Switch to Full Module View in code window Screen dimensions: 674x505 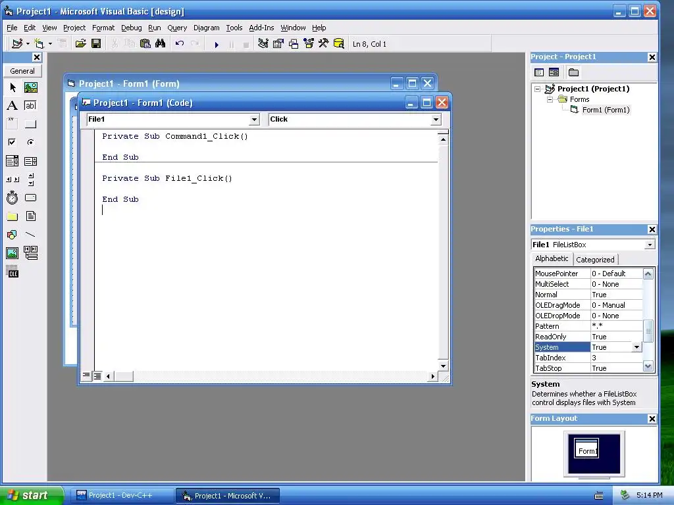click(x=97, y=376)
